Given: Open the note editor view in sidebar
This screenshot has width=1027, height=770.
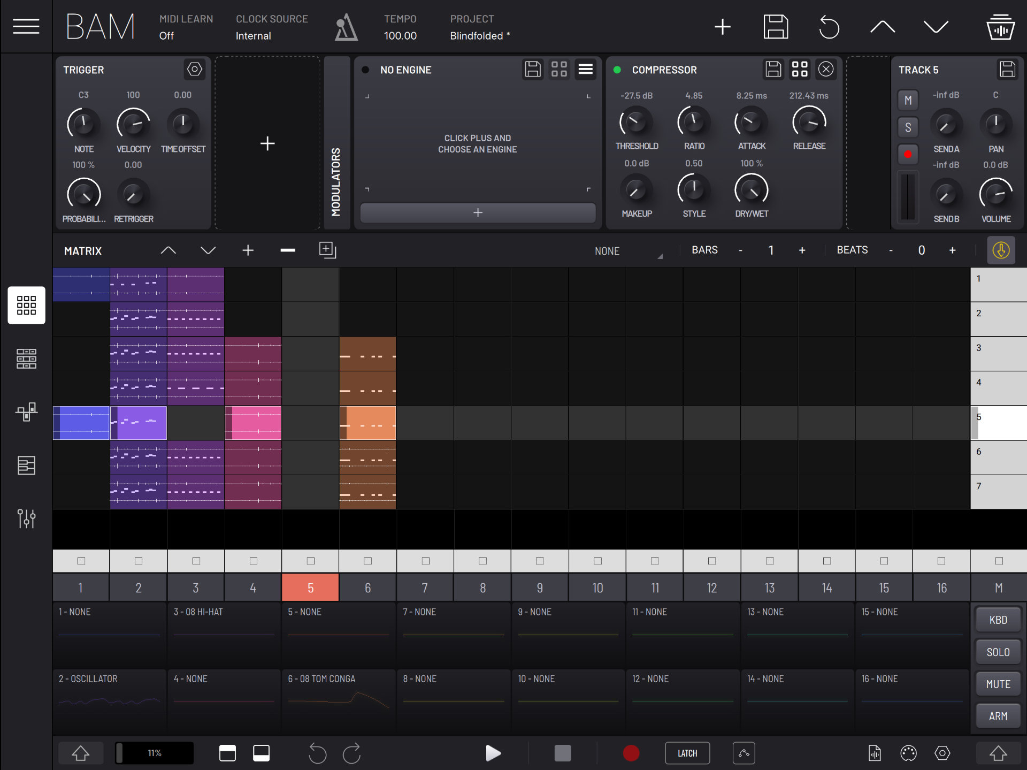Looking at the screenshot, I should [x=26, y=465].
